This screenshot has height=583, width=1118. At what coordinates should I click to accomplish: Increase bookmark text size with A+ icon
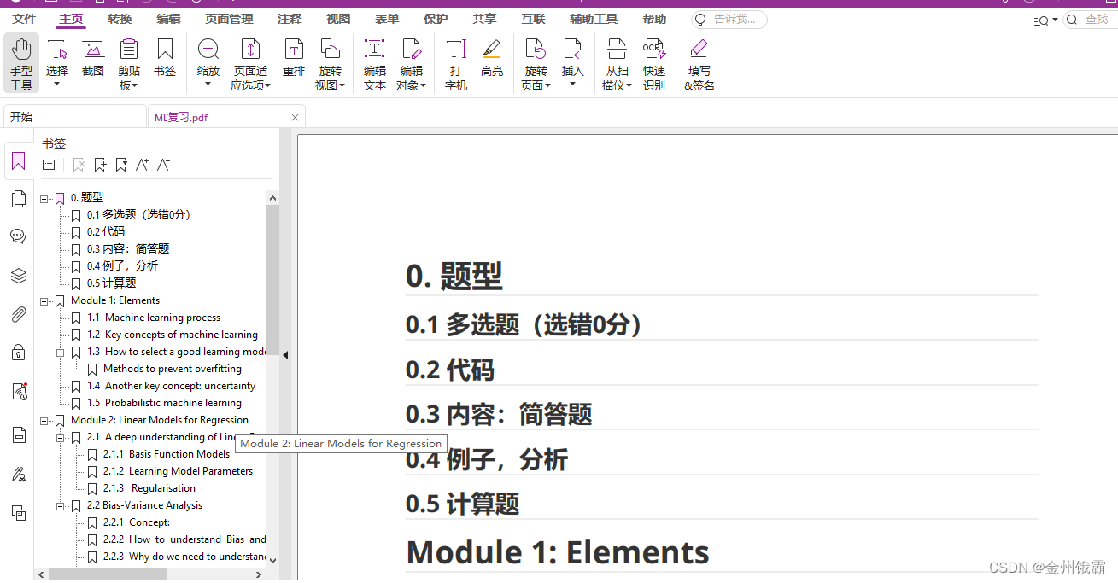(x=142, y=164)
